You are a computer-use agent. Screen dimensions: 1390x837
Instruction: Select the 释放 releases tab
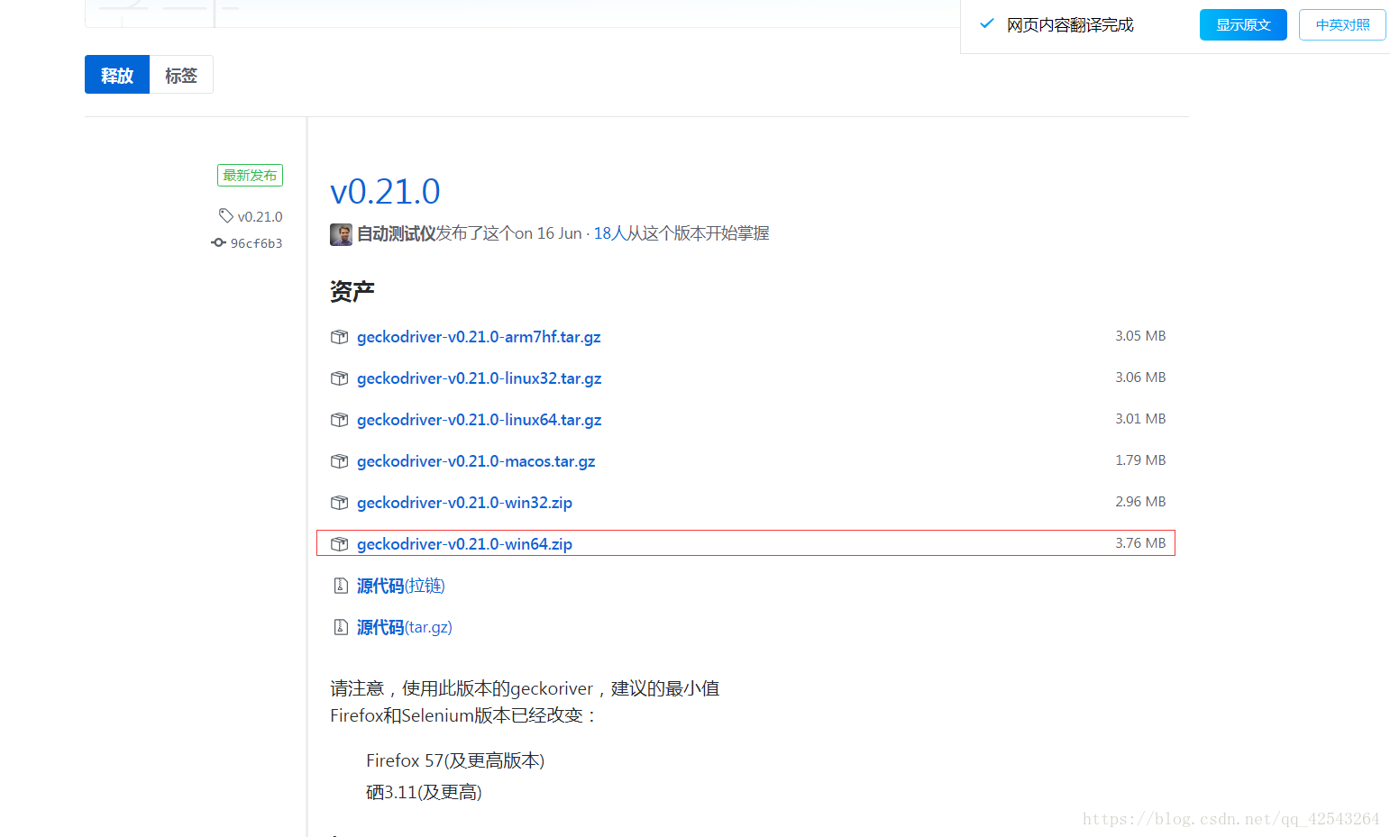[117, 75]
